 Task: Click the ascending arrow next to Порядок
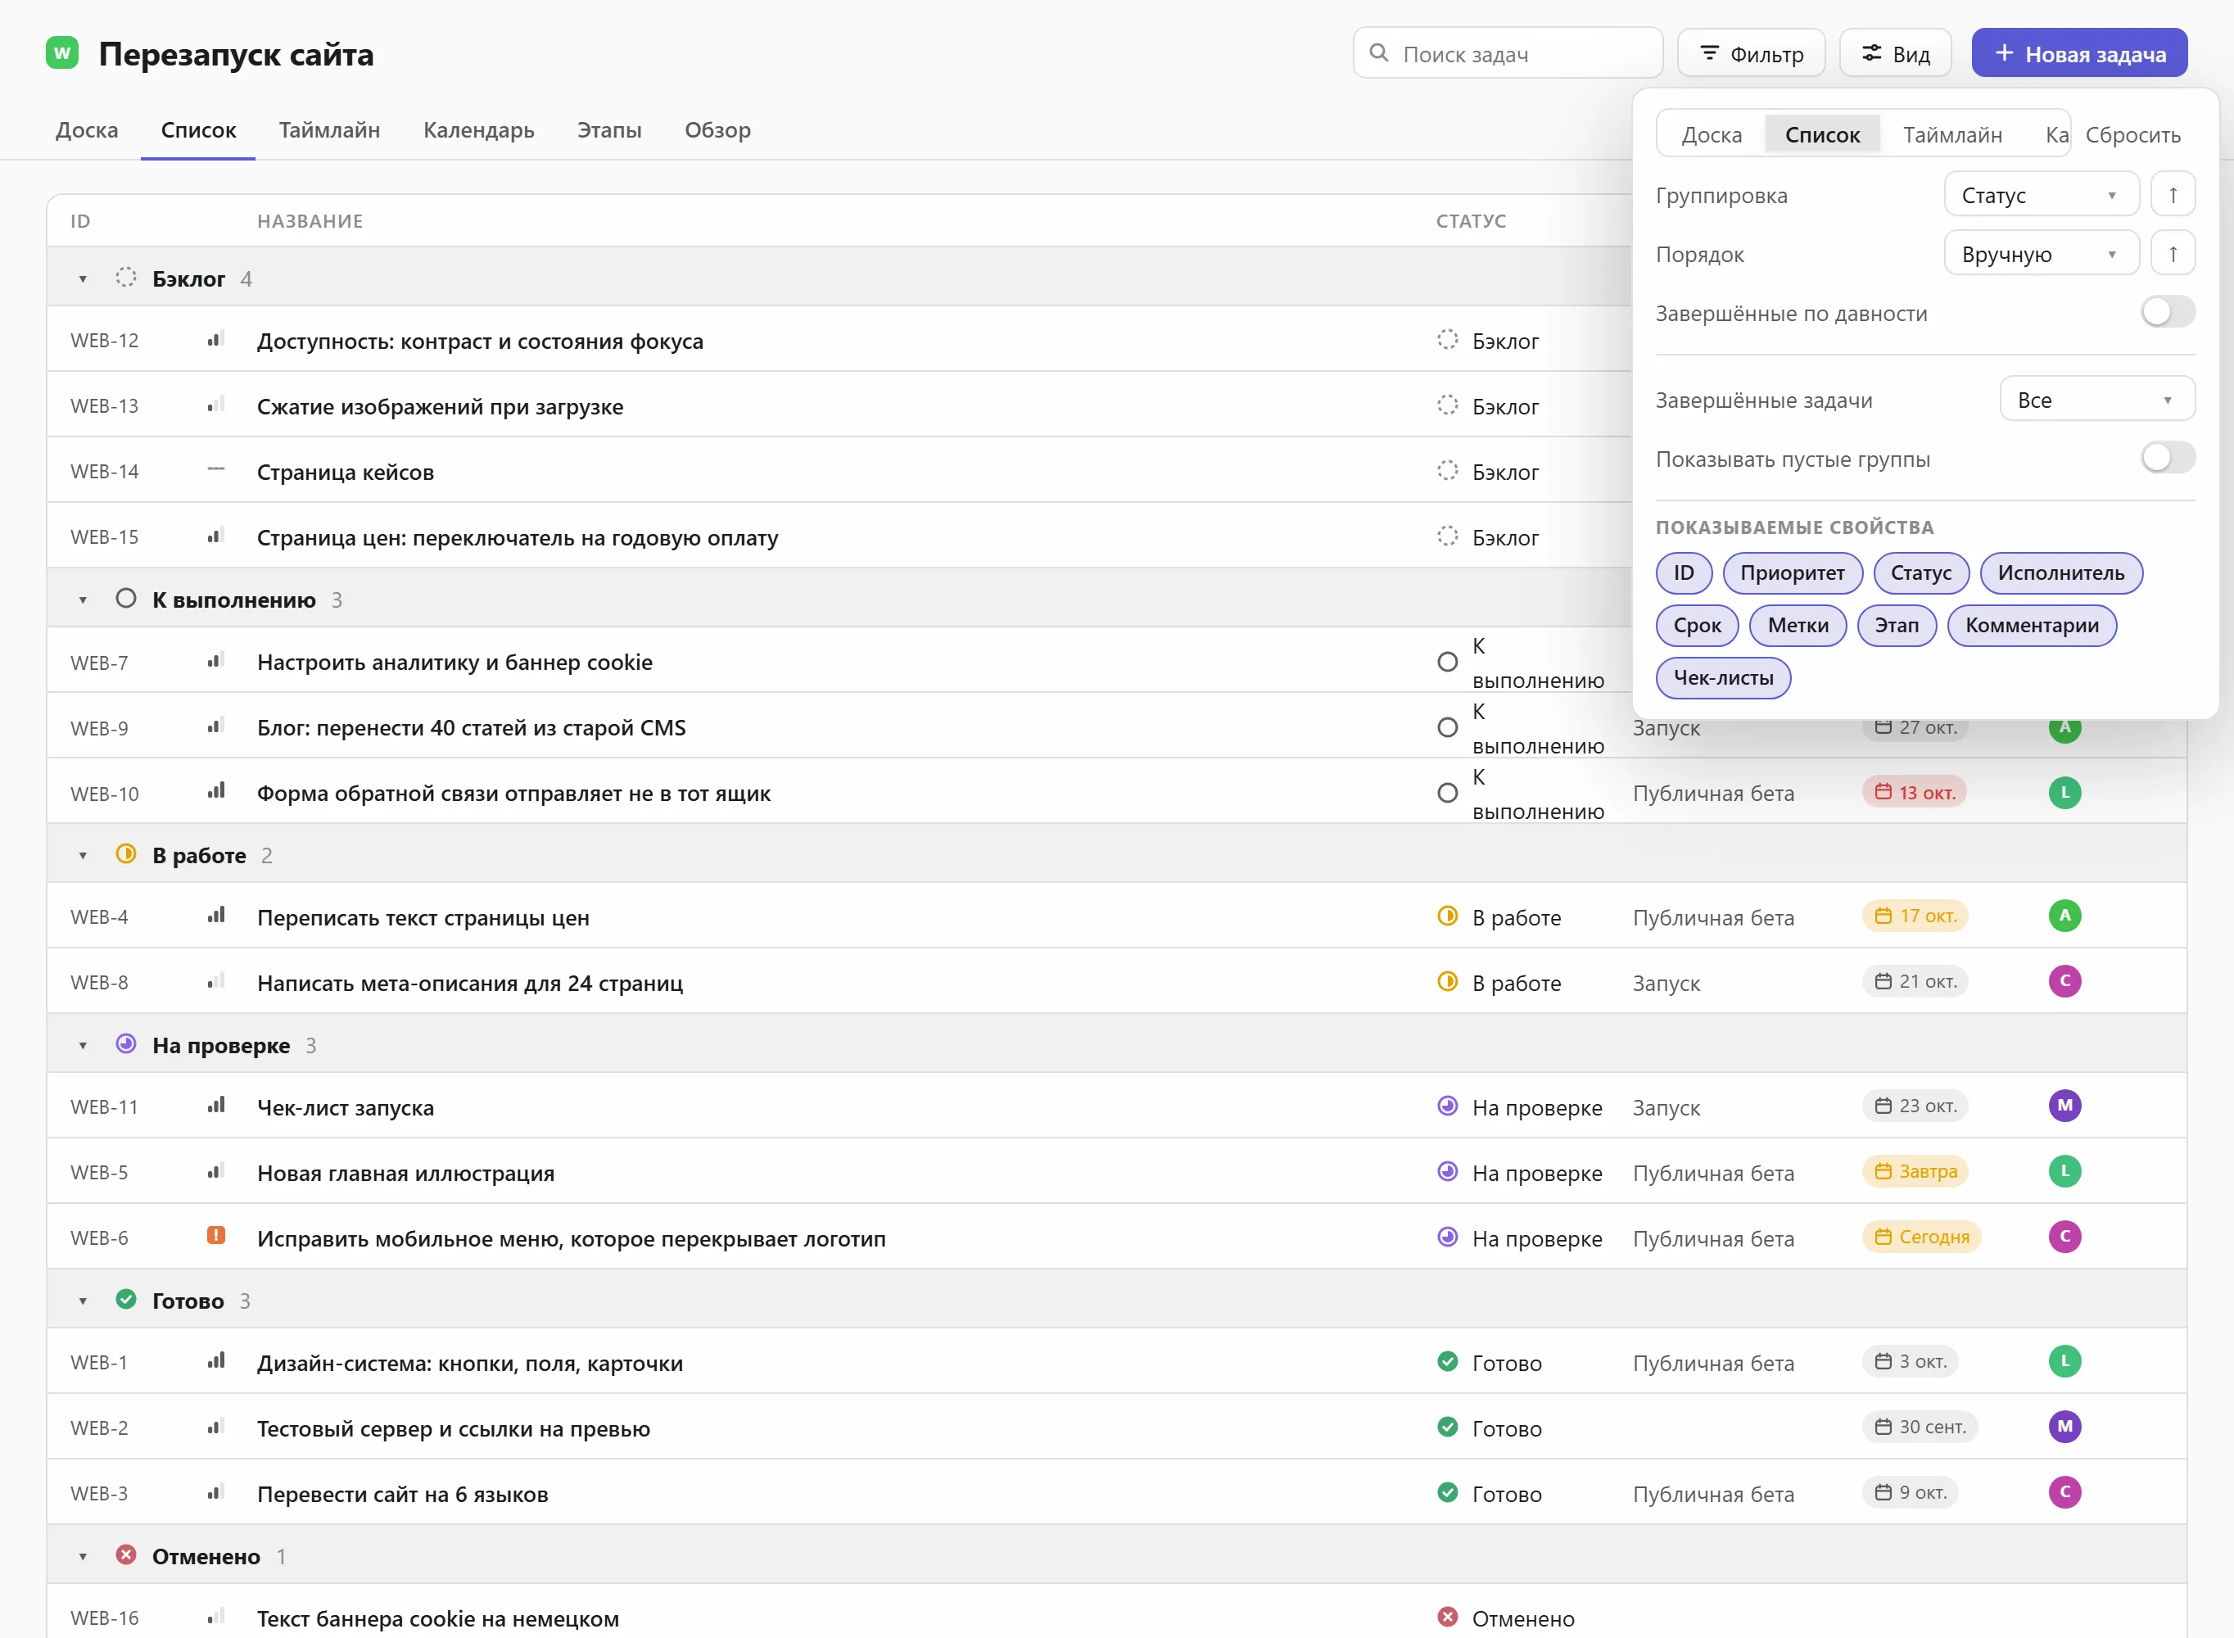(x=2173, y=254)
